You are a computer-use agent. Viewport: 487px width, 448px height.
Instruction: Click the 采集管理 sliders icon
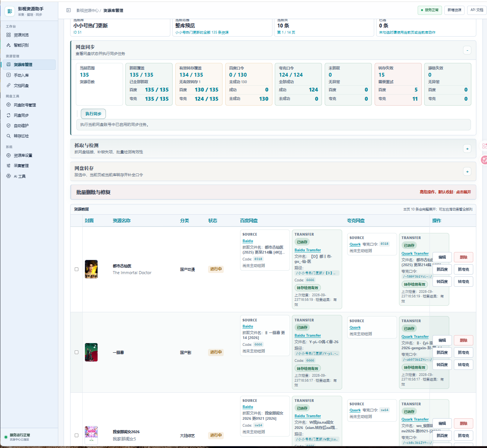coord(8,165)
